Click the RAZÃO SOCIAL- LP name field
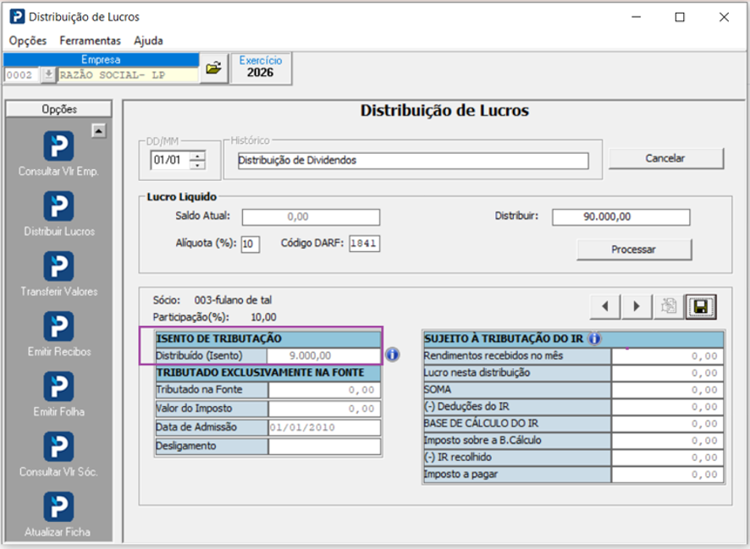750x549 pixels. click(128, 75)
